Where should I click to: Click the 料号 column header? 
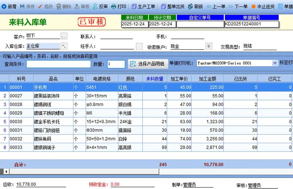21,79
